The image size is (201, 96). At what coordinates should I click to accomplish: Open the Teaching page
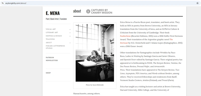[50, 39]
